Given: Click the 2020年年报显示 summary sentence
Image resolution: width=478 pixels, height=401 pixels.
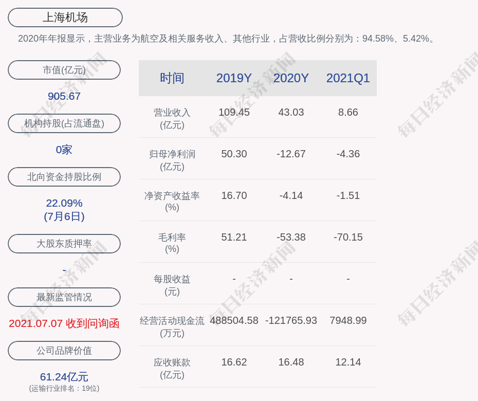Looking at the screenshot, I should coord(227,39).
